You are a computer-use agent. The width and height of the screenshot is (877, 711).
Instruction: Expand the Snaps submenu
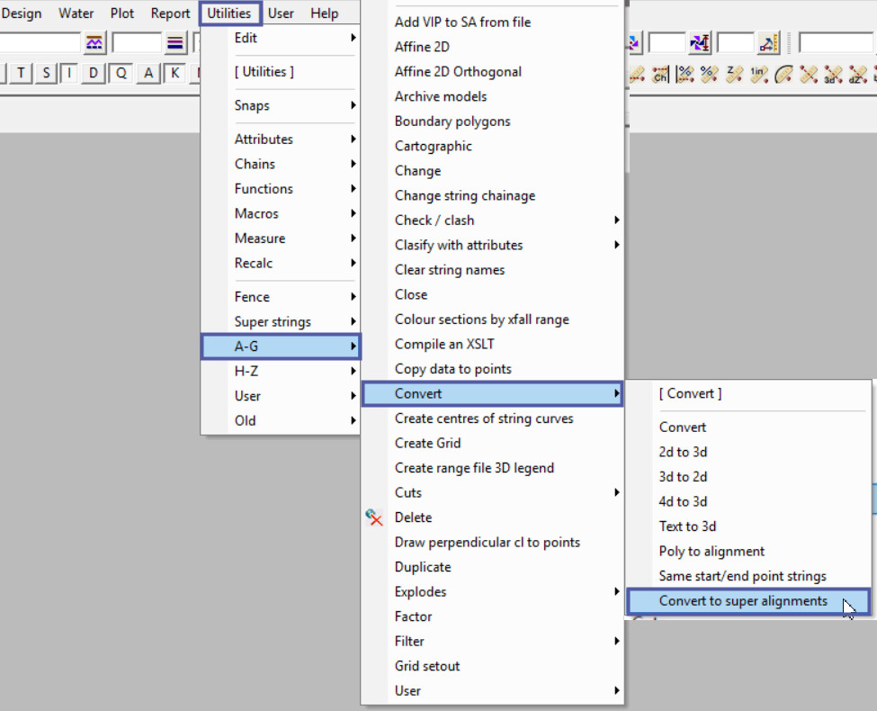click(x=281, y=105)
